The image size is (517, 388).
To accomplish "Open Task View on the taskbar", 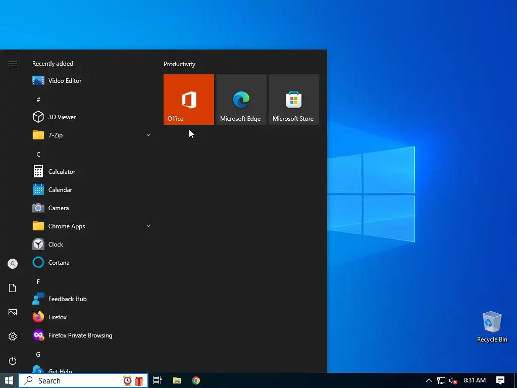I will [158, 380].
